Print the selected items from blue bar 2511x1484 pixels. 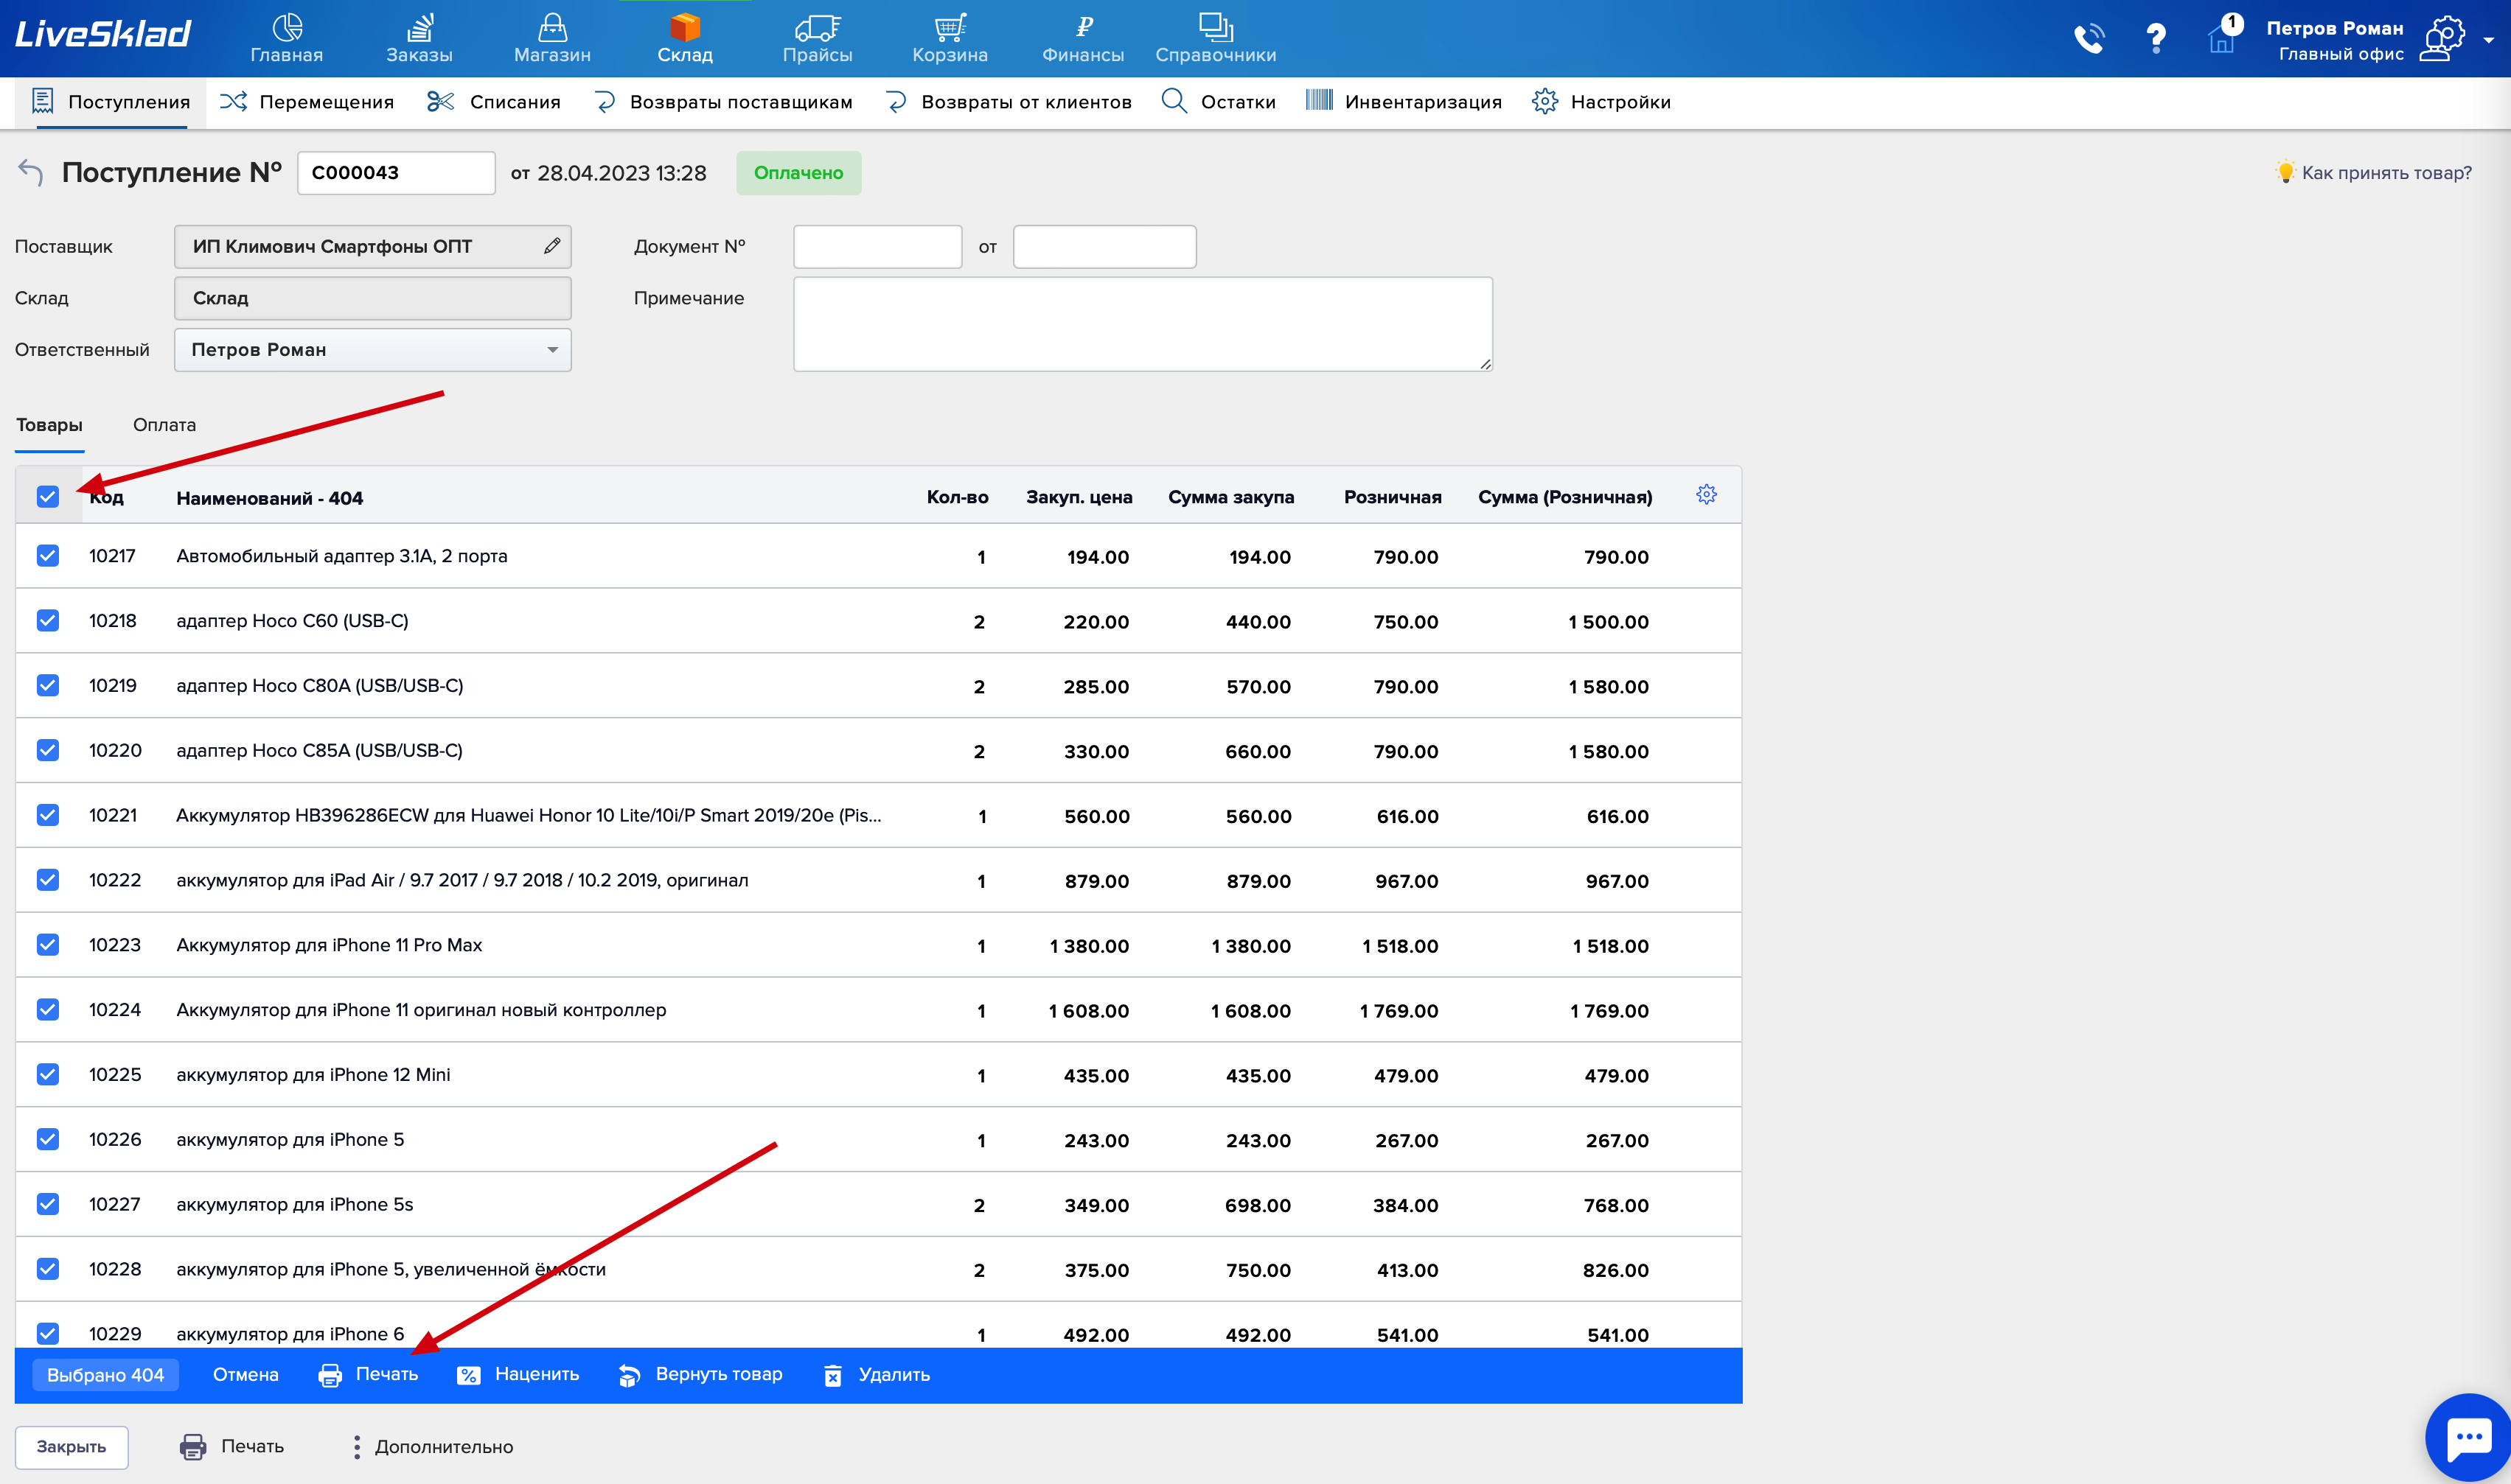[x=369, y=1374]
